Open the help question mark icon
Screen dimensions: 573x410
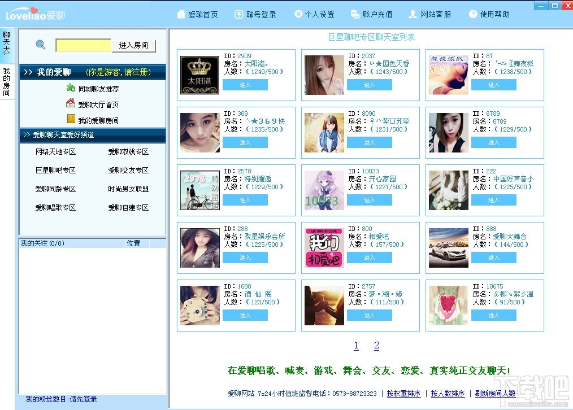pyautogui.click(x=473, y=14)
